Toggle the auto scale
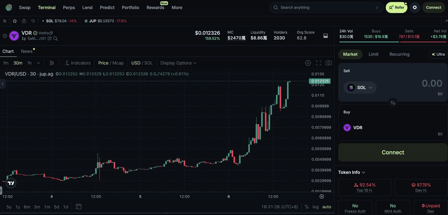Image resolution: width=448 pixels, height=215 pixels. pyautogui.click(x=327, y=207)
